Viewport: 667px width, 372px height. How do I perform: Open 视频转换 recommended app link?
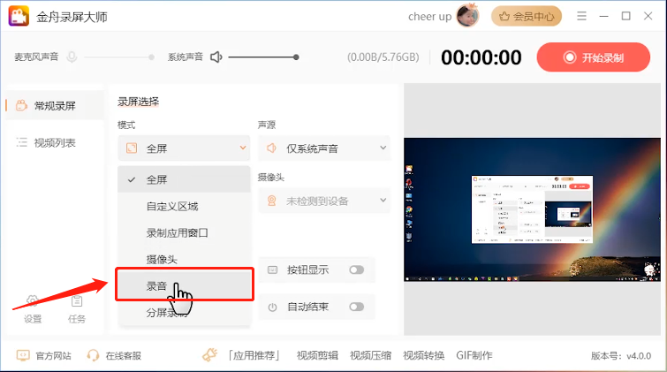(x=424, y=355)
